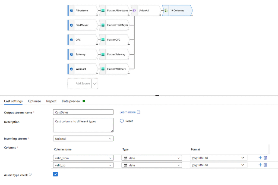Add transformation after FlattenWalmart via plus
Image resolution: width=278 pixels, height=185 pixels.
coord(129,73)
